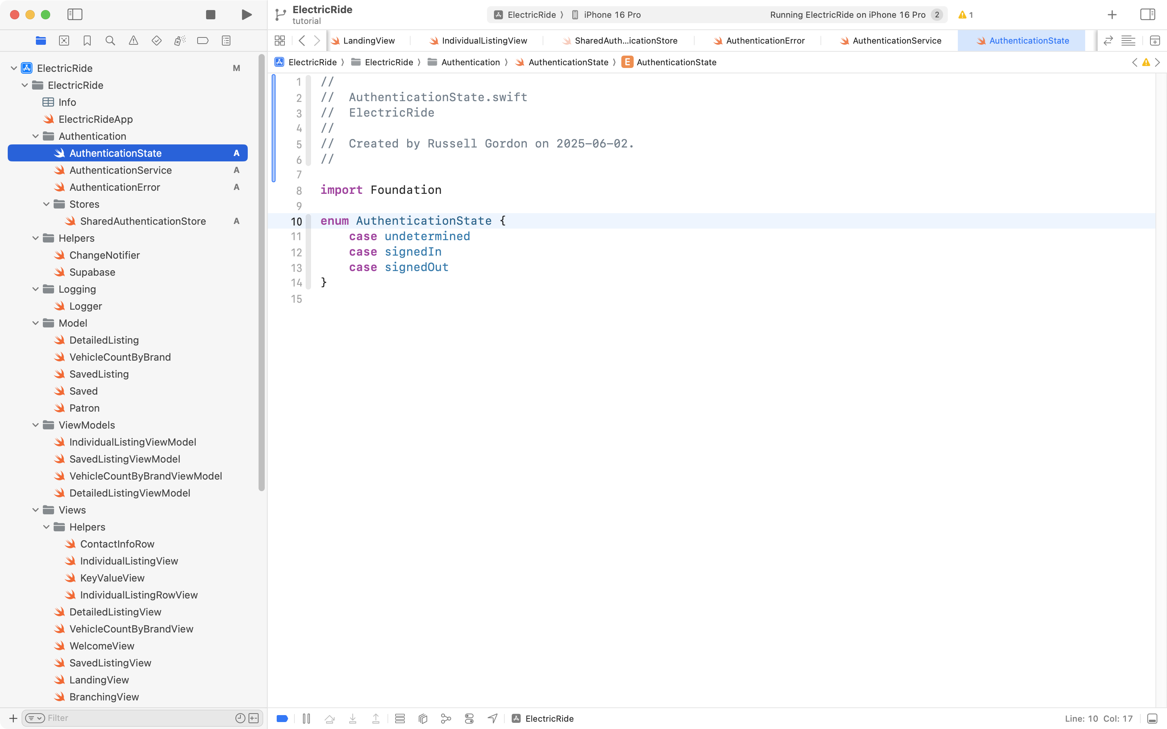Open the Bookmark navigator icon
The height and width of the screenshot is (729, 1167).
[x=87, y=41]
